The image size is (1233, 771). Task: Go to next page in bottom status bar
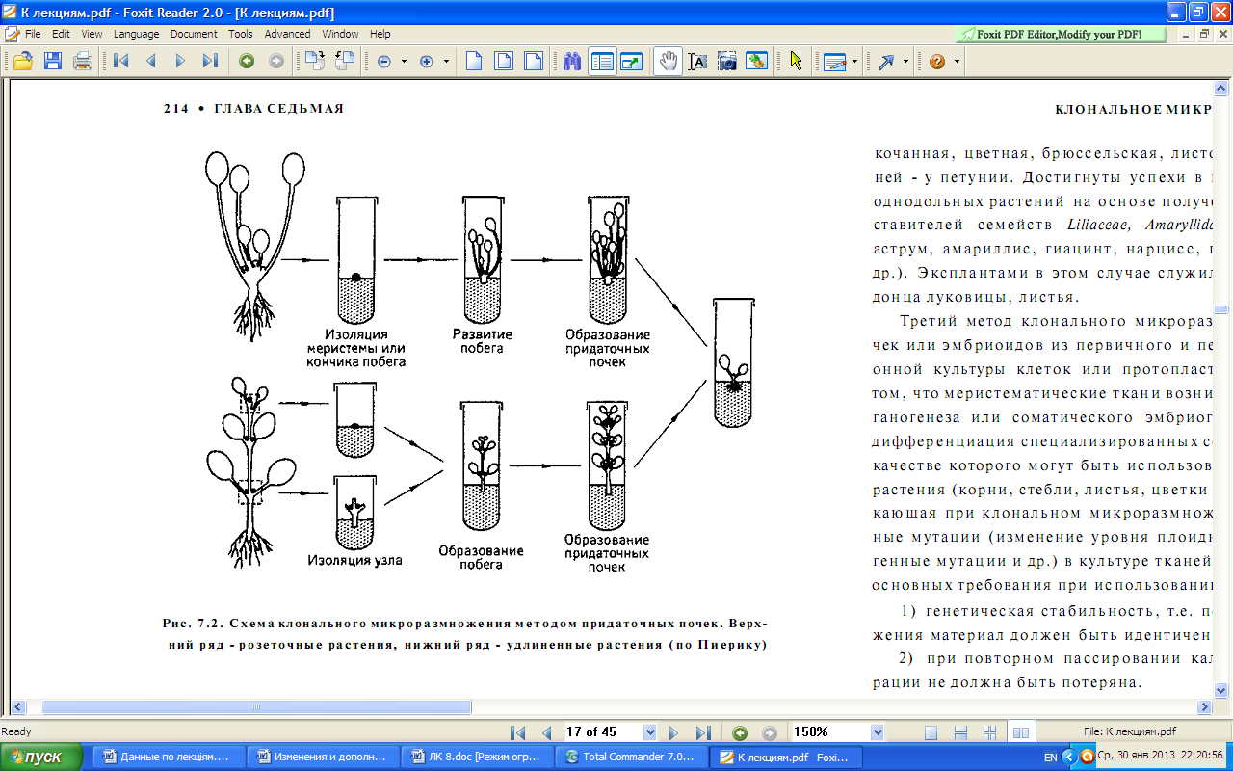[x=673, y=732]
